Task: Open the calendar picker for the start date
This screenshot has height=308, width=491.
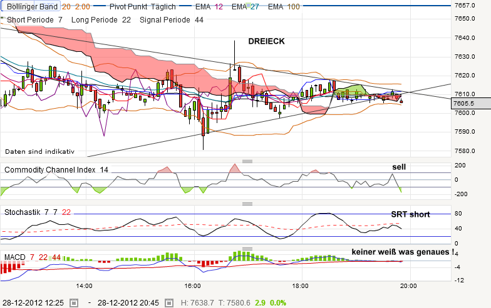Action: click(74, 302)
